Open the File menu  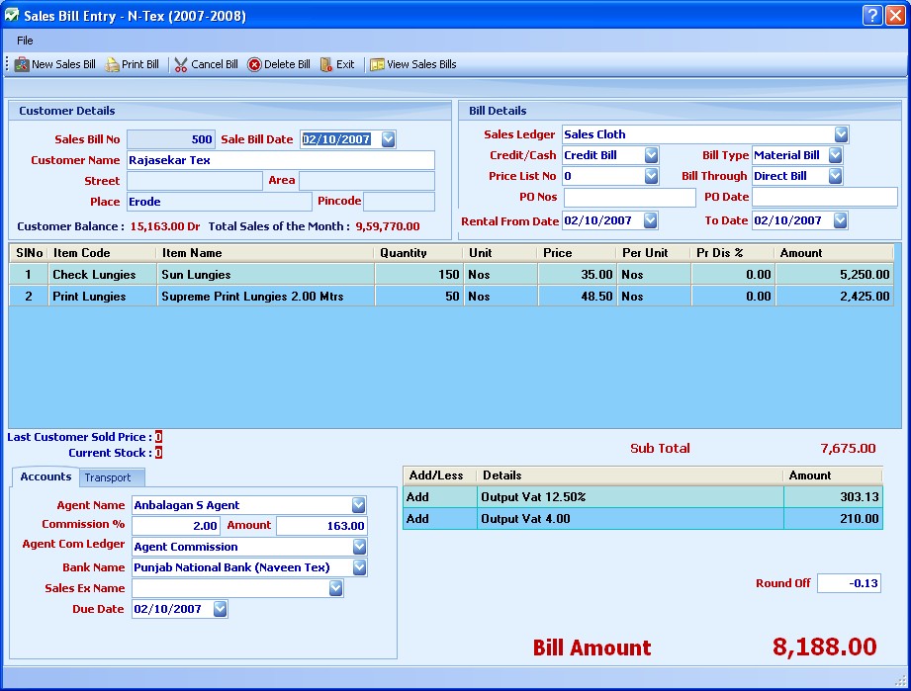click(25, 41)
